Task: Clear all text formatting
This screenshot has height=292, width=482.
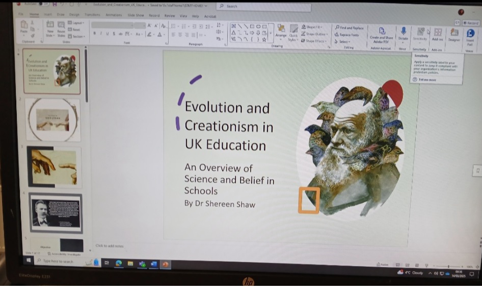Action: (163, 26)
